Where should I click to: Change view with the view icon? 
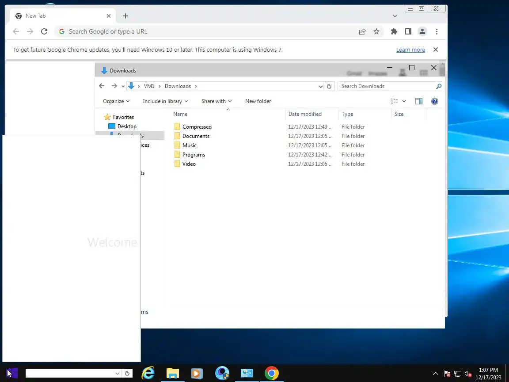point(395,101)
